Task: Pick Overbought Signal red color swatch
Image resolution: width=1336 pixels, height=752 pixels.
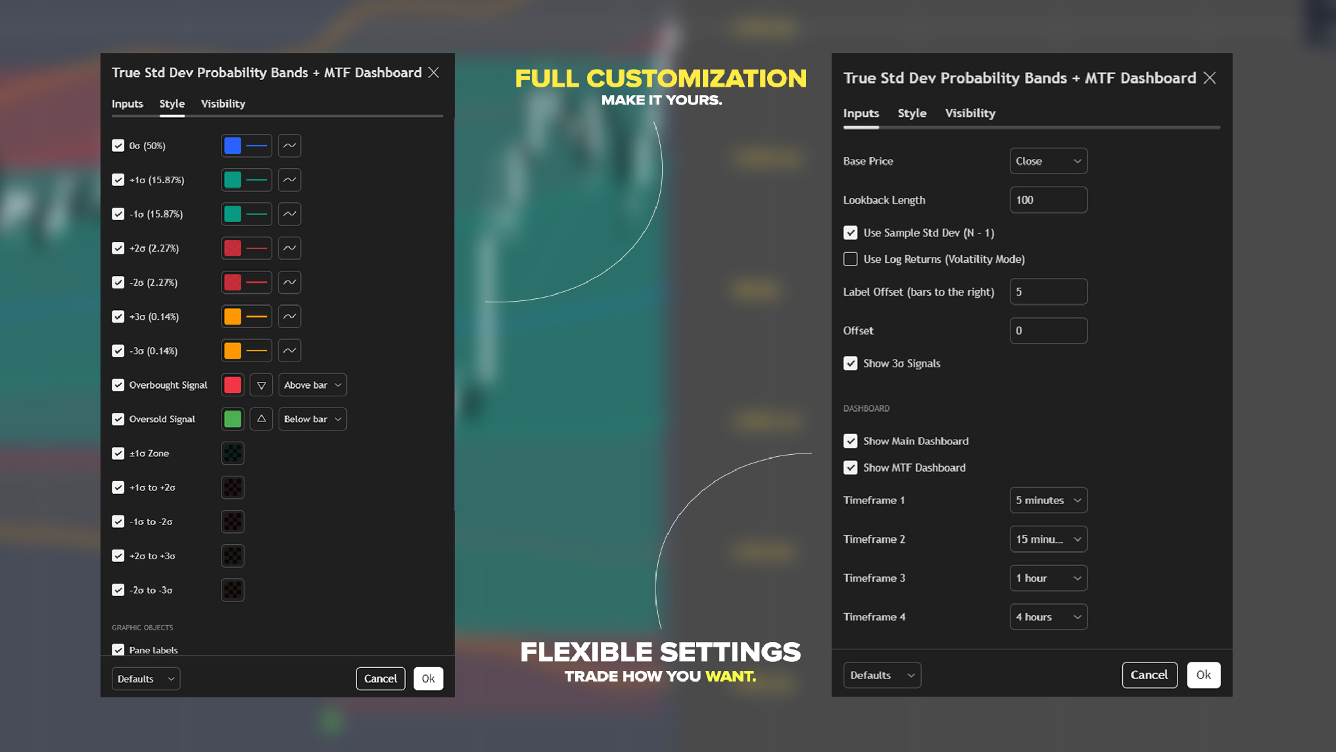Action: [232, 385]
